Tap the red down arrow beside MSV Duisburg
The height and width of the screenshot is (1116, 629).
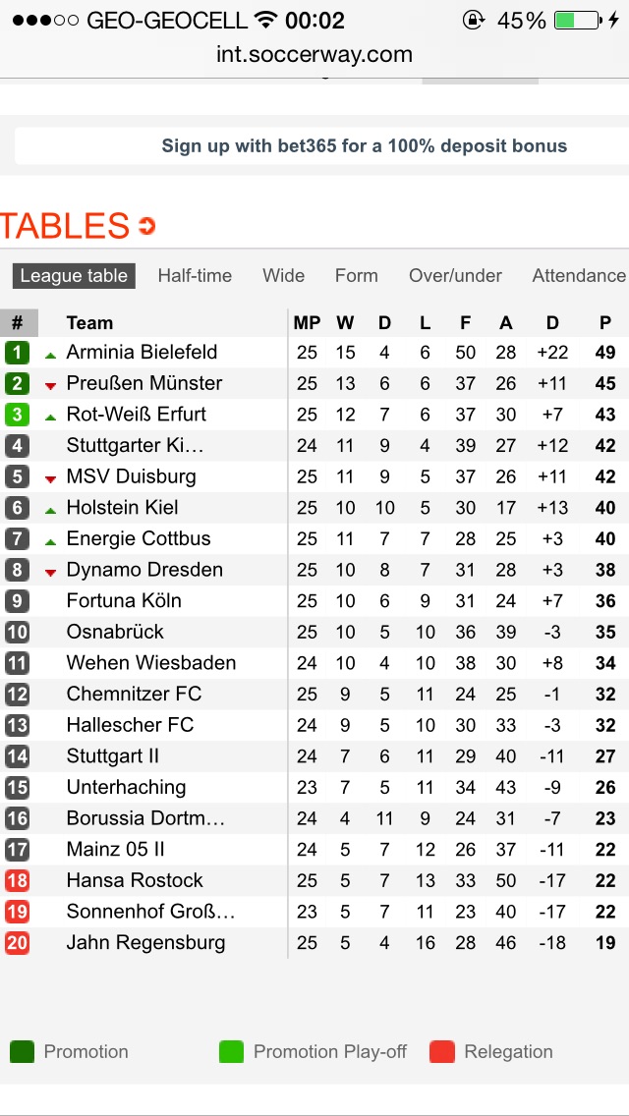tap(51, 478)
